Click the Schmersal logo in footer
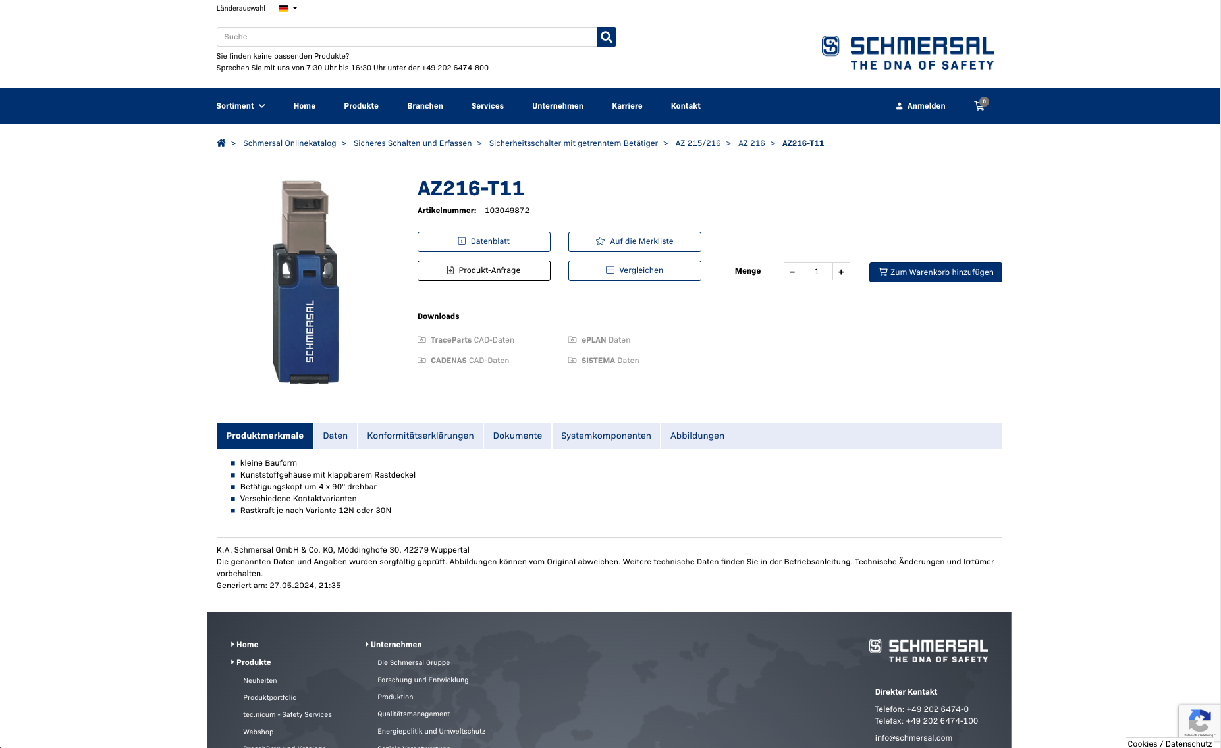The image size is (1221, 748). 929,650
